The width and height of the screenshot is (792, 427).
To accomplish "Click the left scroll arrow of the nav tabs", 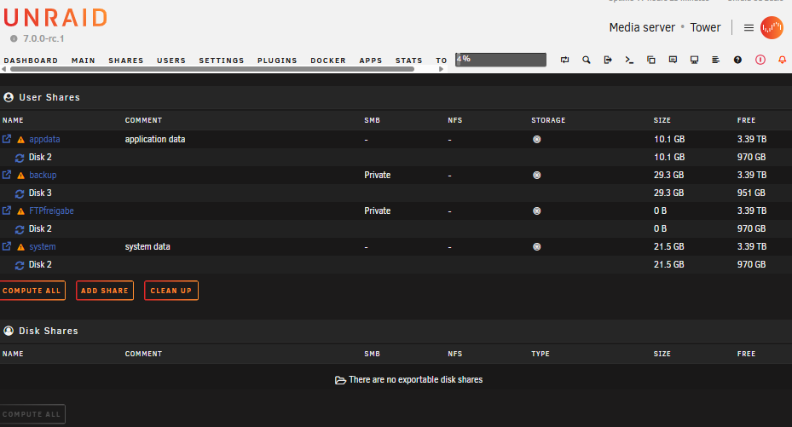I will pos(4,69).
